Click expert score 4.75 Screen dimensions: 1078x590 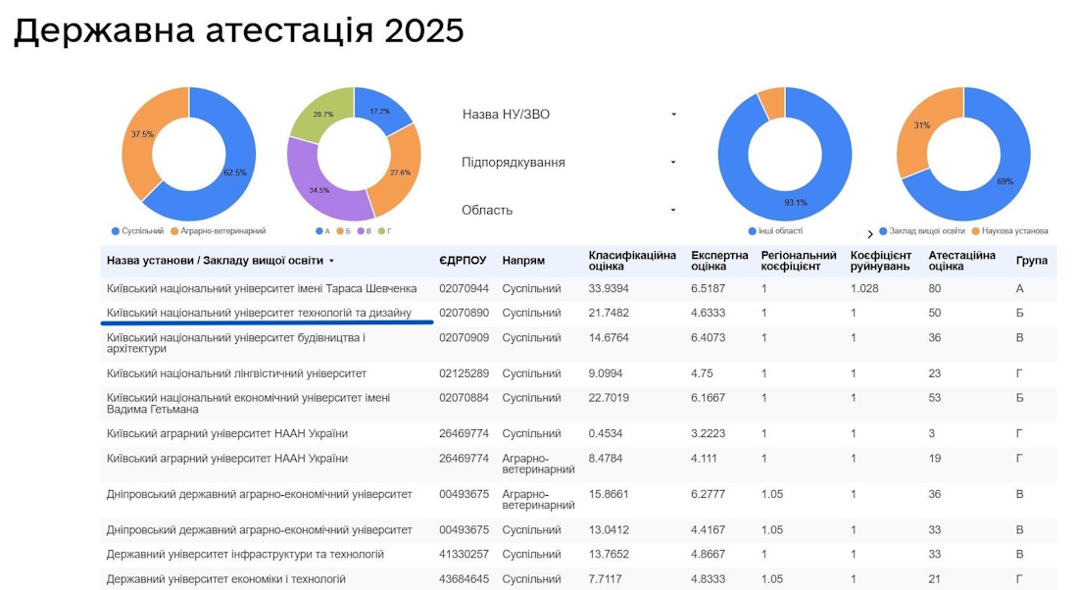point(703,373)
